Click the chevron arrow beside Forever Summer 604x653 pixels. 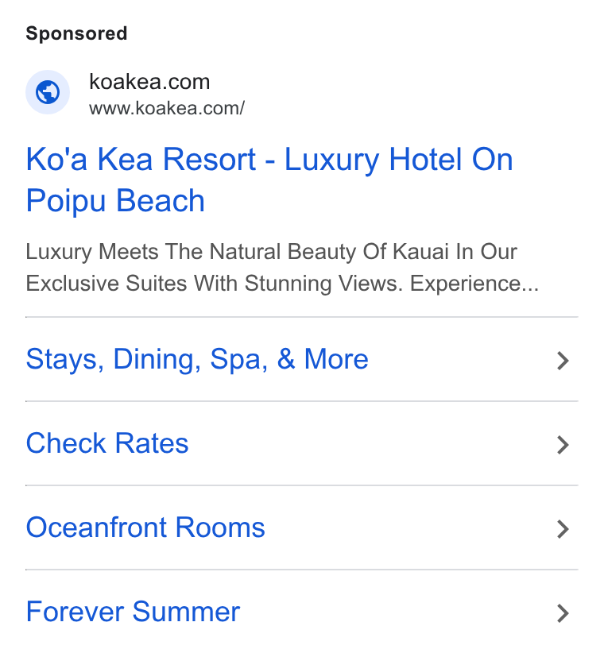click(563, 613)
